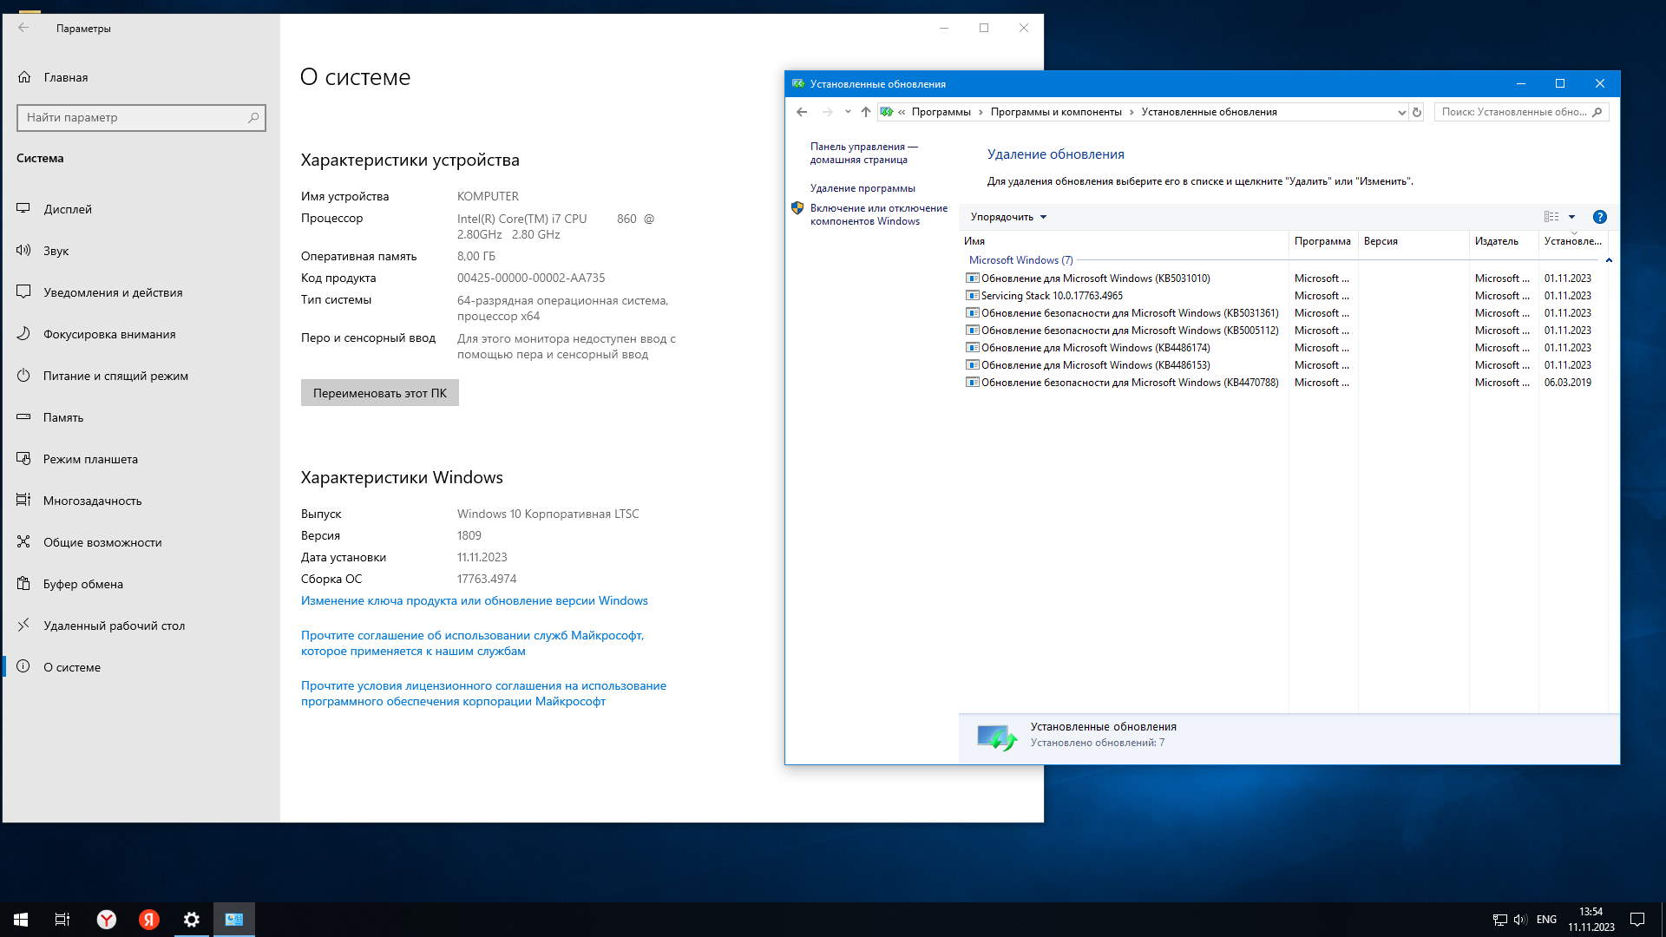Open Sound settings in sidebar

click(x=56, y=251)
